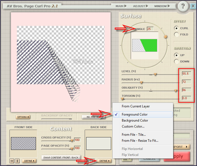Click the Front Side hatched content thumbnail
The image size is (197, 166).
tap(23, 143)
